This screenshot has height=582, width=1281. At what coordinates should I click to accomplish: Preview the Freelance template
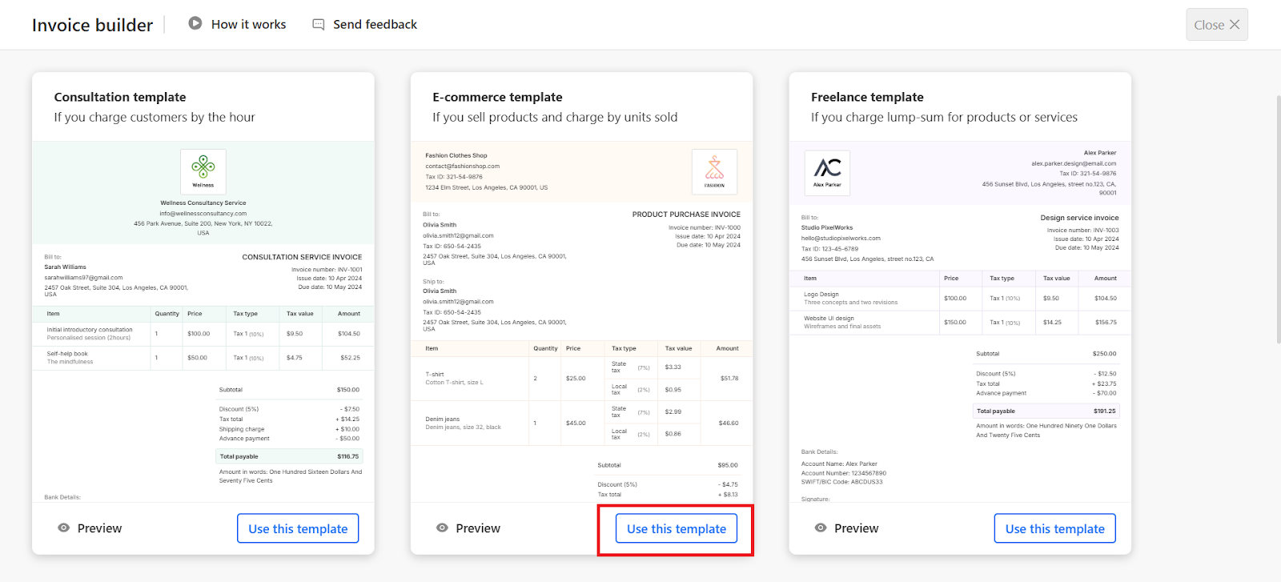pos(856,528)
